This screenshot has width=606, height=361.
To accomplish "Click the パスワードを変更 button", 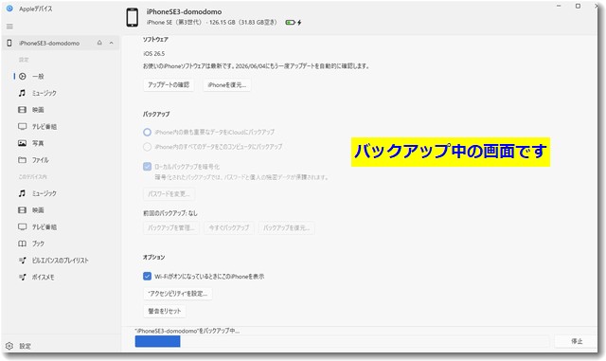I will tap(169, 194).
